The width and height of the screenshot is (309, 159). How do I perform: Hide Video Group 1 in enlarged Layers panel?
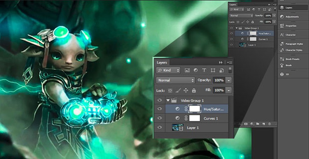(160, 100)
